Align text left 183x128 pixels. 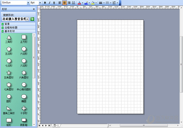click(60, 3)
